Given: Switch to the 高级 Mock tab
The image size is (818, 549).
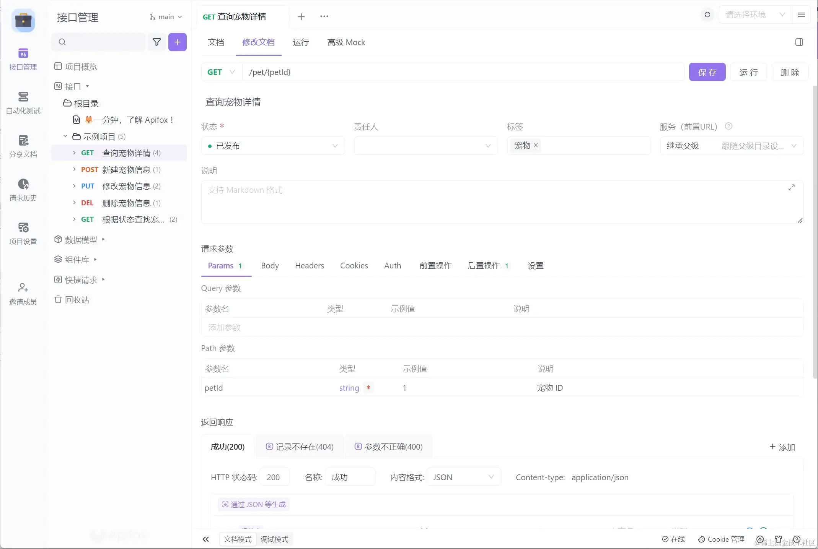Looking at the screenshot, I should [346, 42].
